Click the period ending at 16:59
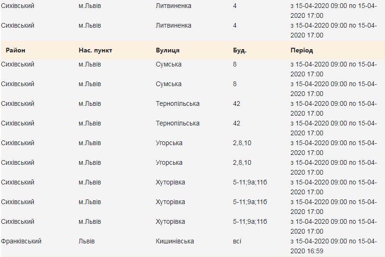Image resolution: width=385 pixels, height=257 pixels. 334,246
